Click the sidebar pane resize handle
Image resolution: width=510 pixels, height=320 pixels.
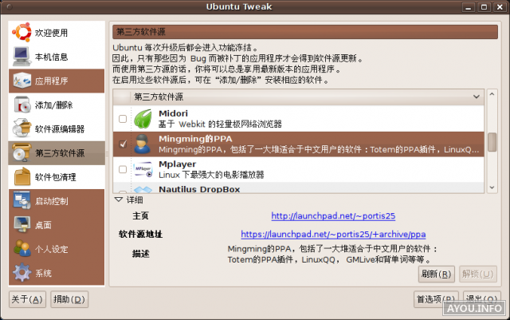click(x=107, y=153)
